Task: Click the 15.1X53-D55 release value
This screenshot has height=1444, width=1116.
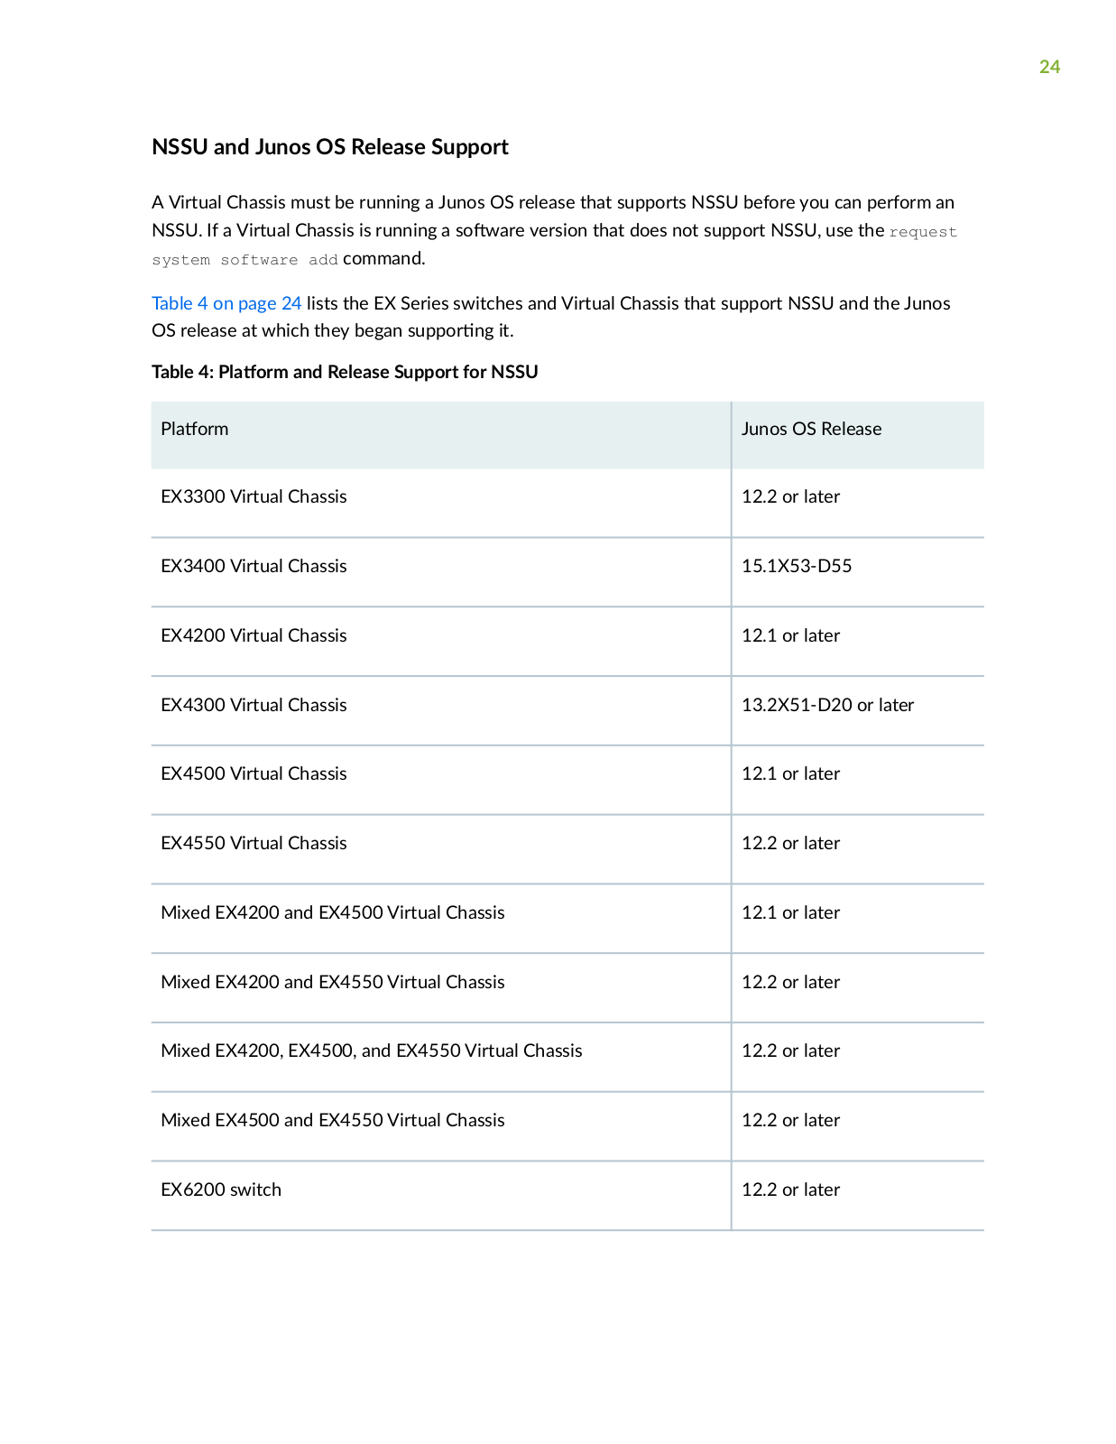Action: (797, 566)
